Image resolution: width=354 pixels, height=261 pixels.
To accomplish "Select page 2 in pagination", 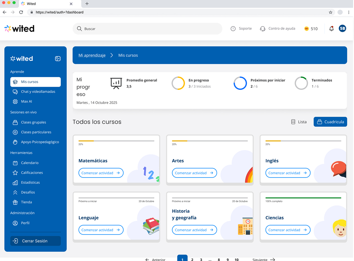I will (x=192, y=259).
